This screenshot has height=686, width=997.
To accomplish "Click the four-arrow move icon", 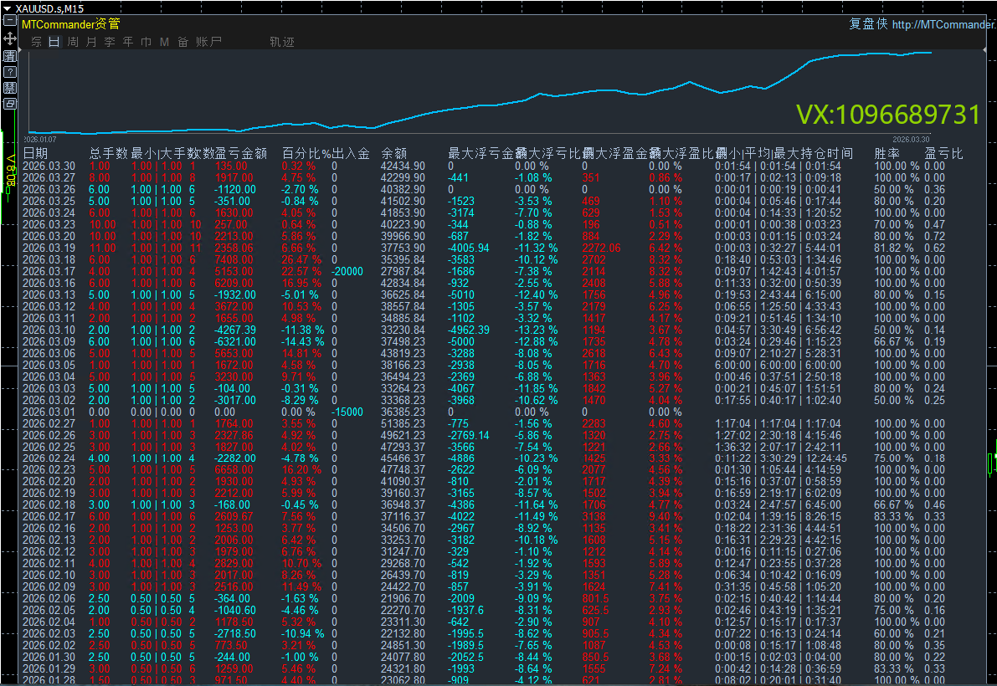I will (x=10, y=39).
